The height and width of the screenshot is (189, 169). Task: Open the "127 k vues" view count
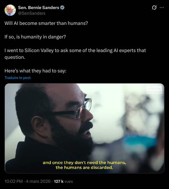[x=63, y=181]
